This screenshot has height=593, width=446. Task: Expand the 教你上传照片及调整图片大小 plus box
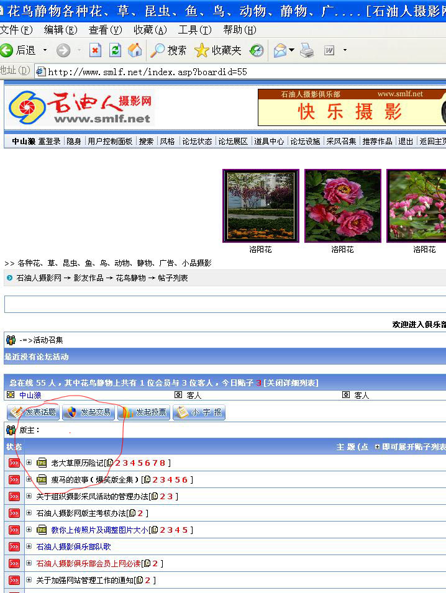point(29,530)
